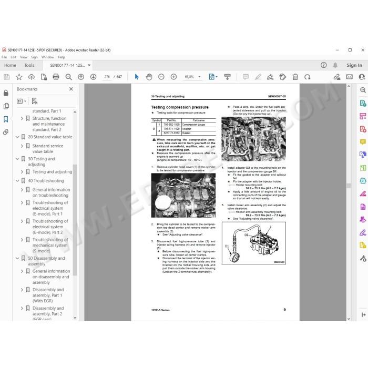The image size is (368, 368).
Task: Open Troubleshooting of electrical system (E-mode), Part 2
Action: pos(50,227)
